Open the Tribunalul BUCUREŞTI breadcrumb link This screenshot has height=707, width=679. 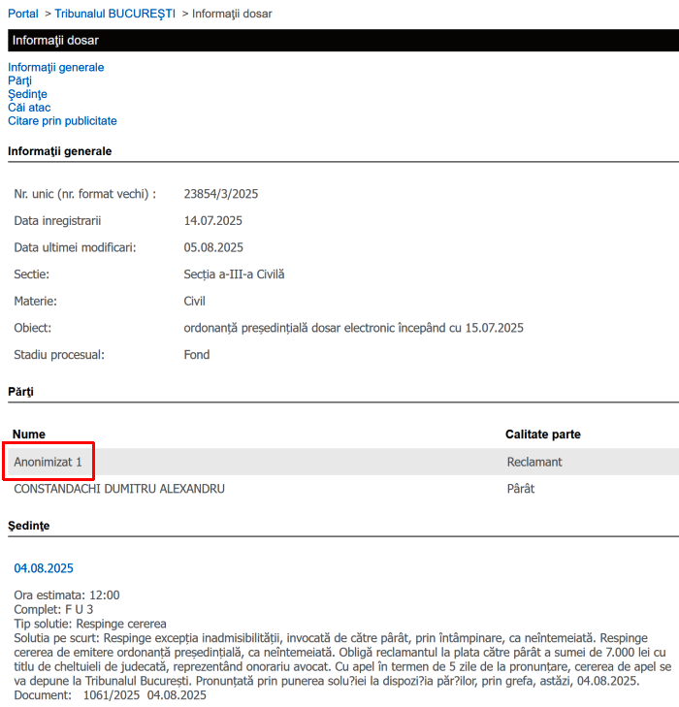tap(115, 14)
